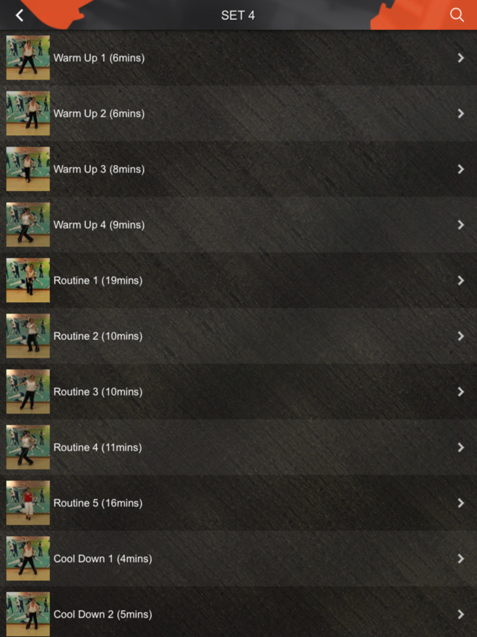The height and width of the screenshot is (637, 477).
Task: Tap the Warm Up 3 thumbnail image
Action: tap(28, 169)
